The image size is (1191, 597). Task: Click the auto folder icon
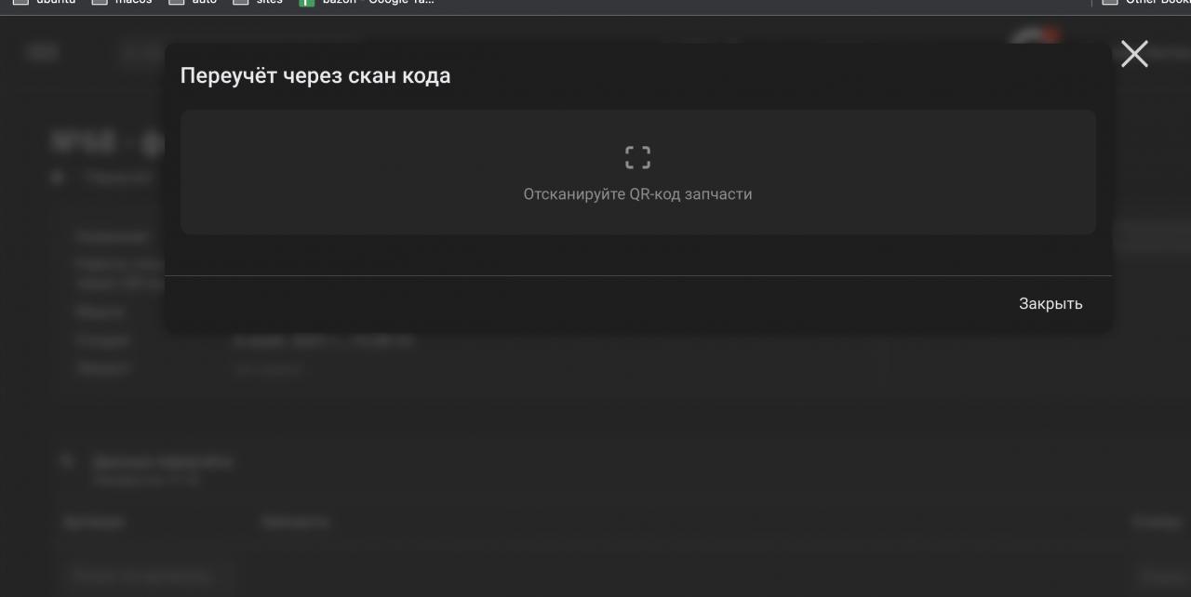(x=176, y=3)
